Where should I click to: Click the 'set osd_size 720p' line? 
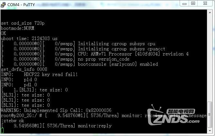coord(22,23)
